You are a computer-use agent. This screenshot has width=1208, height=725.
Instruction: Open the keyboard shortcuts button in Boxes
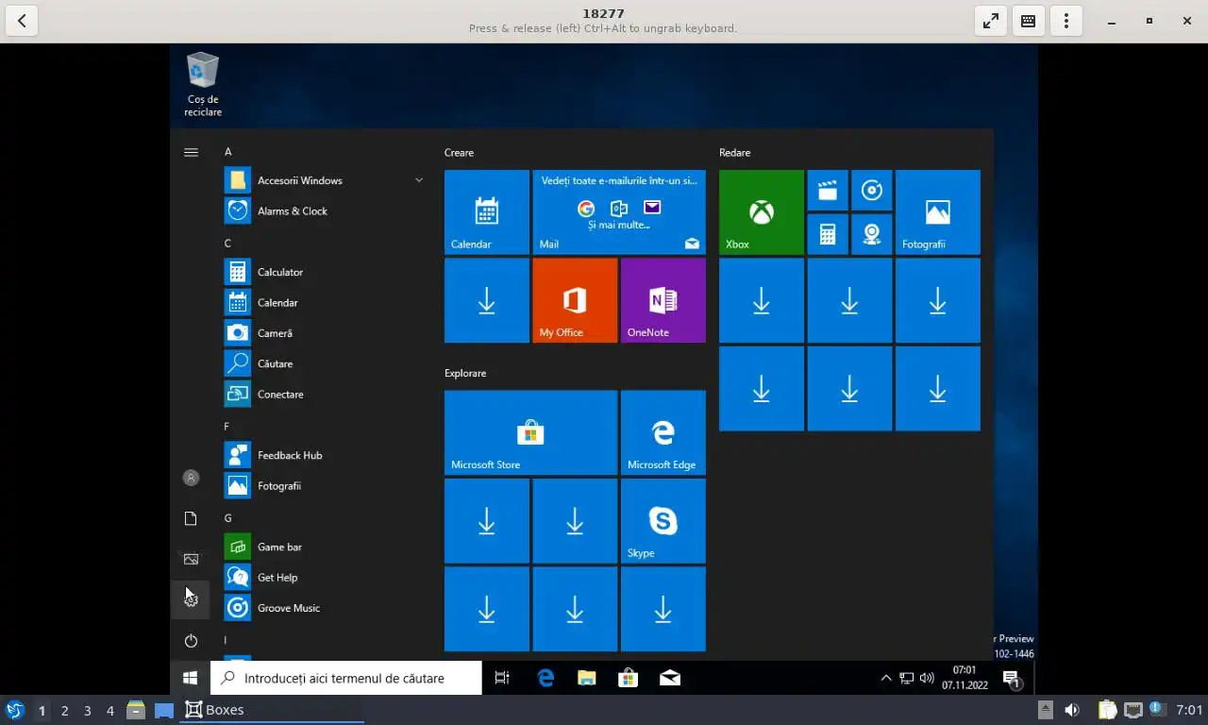pyautogui.click(x=1029, y=21)
